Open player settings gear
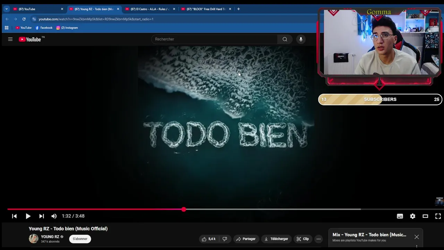This screenshot has height=250, width=444. [412, 216]
